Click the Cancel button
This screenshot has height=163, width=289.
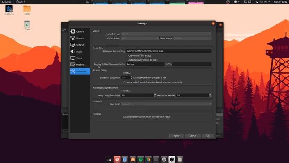pyautogui.click(x=193, y=136)
